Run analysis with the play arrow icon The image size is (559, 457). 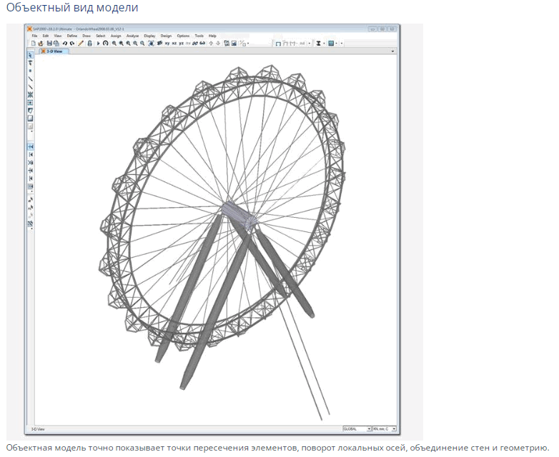click(98, 44)
